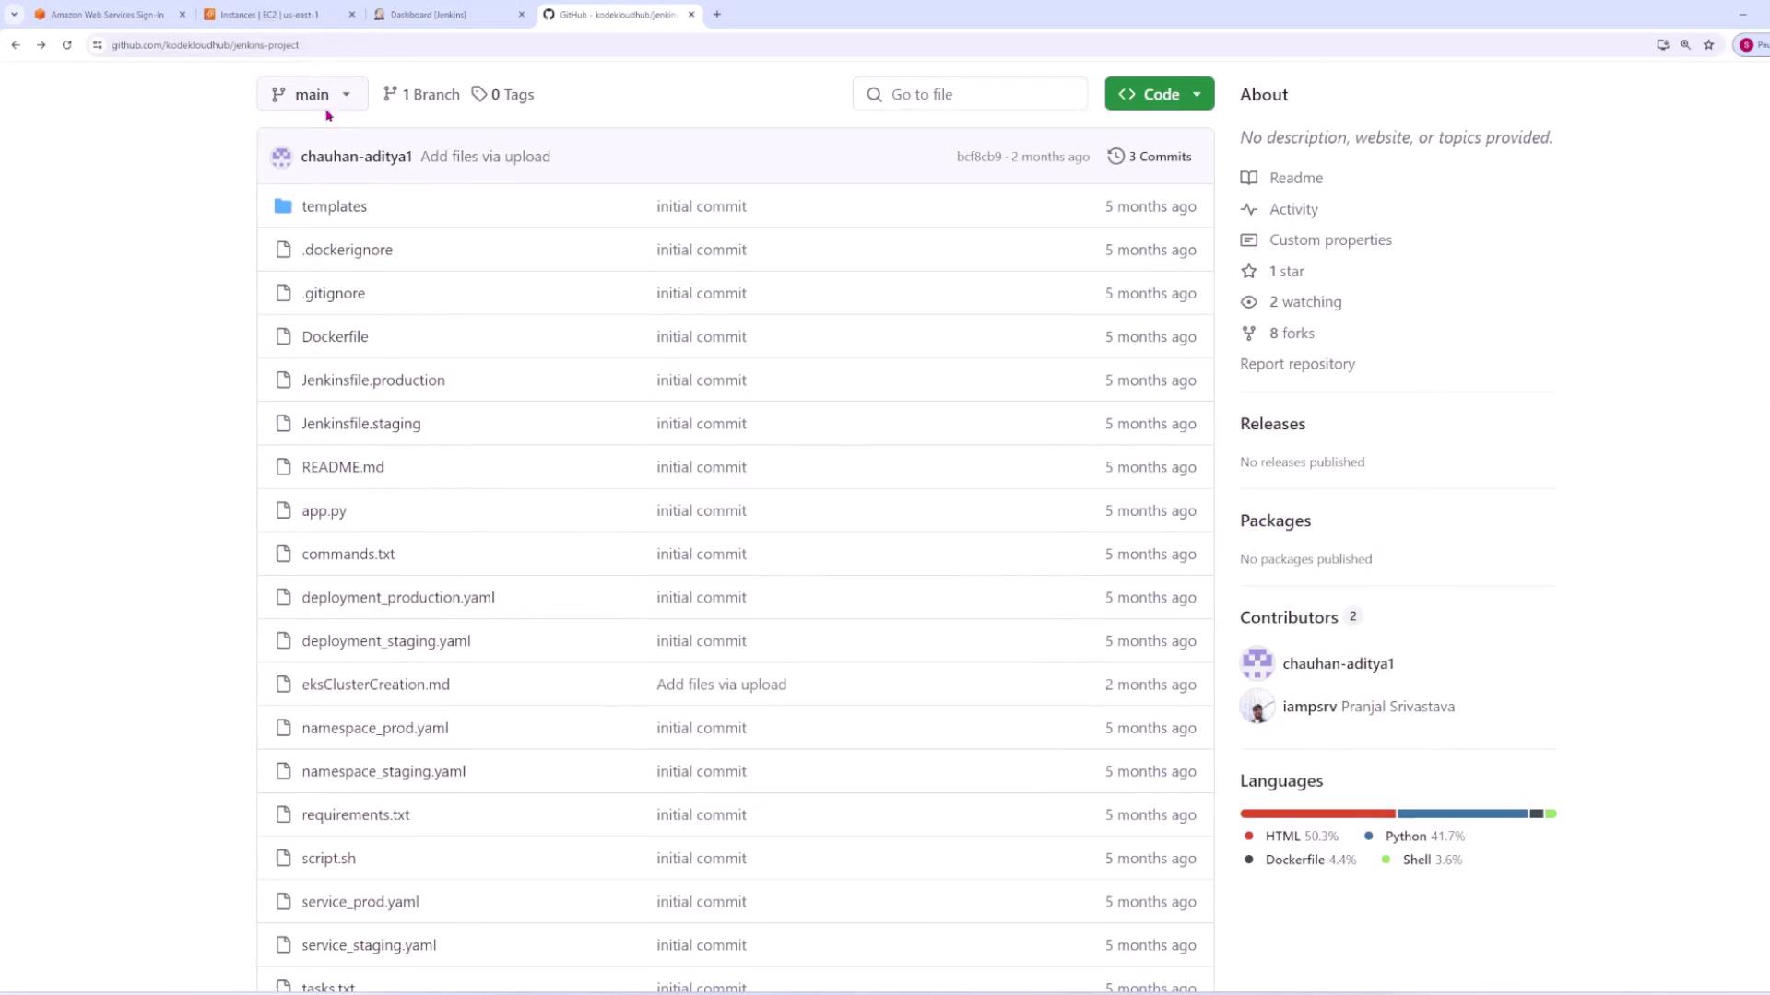Open the Report repository link
This screenshot has width=1770, height=995.
pos(1297,364)
